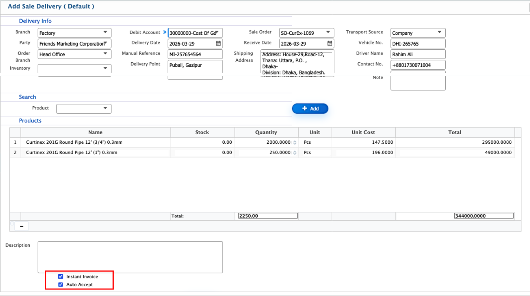Select the empty Inventory dropdown
530x296 pixels.
pyautogui.click(x=74, y=69)
